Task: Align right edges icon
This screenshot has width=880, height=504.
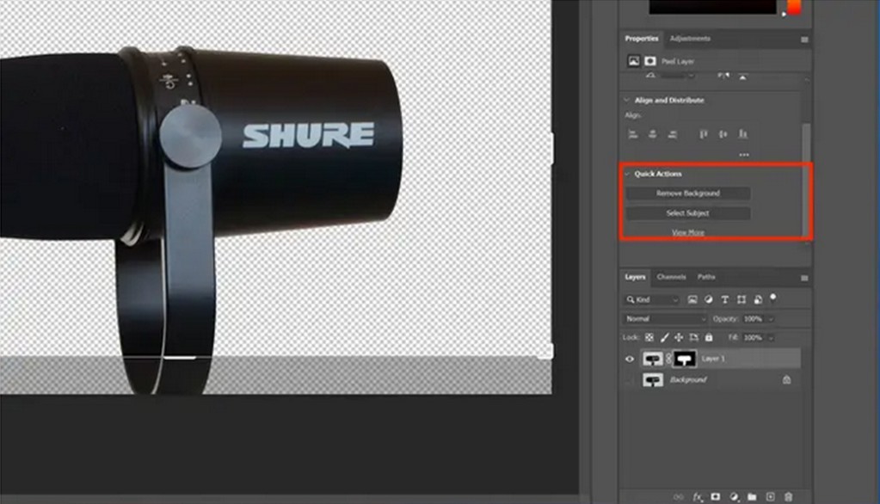Action: tap(673, 134)
